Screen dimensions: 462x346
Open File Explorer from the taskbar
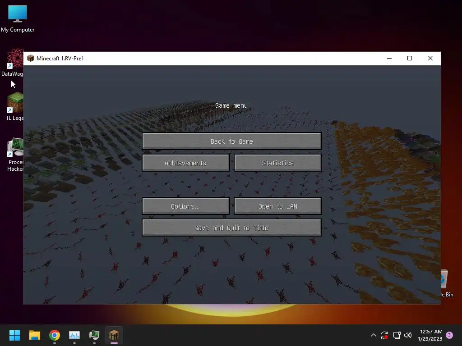click(34, 335)
